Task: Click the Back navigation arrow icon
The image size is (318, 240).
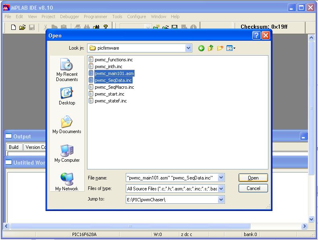Action: (201, 48)
